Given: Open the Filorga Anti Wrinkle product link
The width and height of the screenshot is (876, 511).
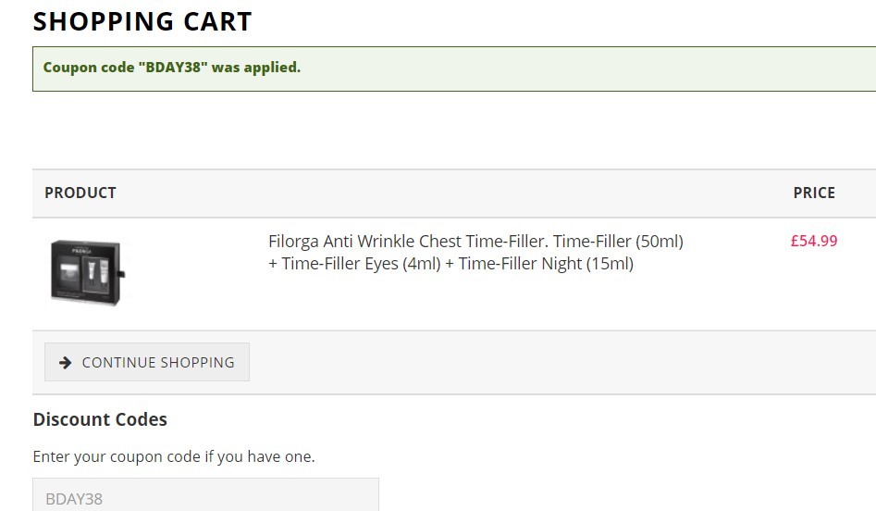Looking at the screenshot, I should point(475,252).
